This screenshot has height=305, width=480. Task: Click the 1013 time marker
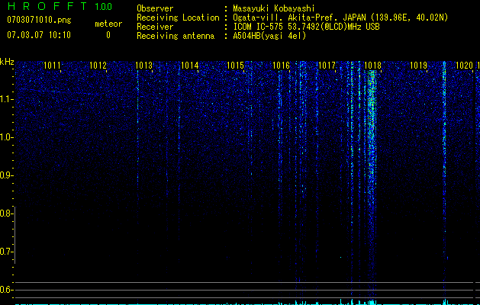pos(143,65)
